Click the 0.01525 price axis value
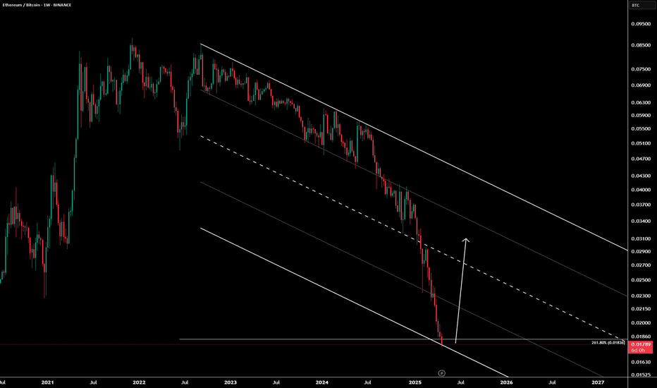Image resolution: width=657 pixels, height=388 pixels. click(641, 375)
